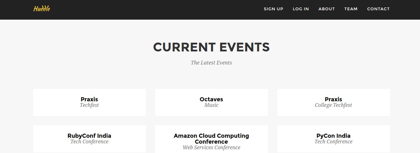Click Techfest label in first Praxis card

[89, 105]
